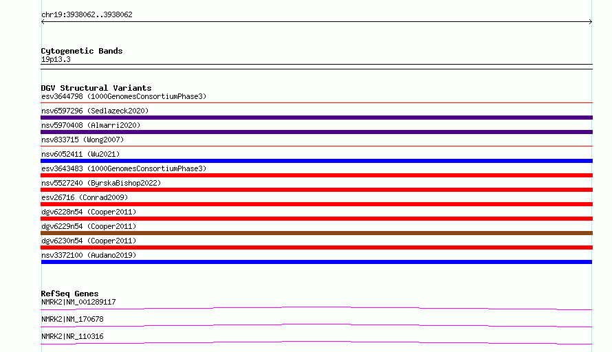
Task: Click the red bar under dgv6228n54
Action: (316, 219)
